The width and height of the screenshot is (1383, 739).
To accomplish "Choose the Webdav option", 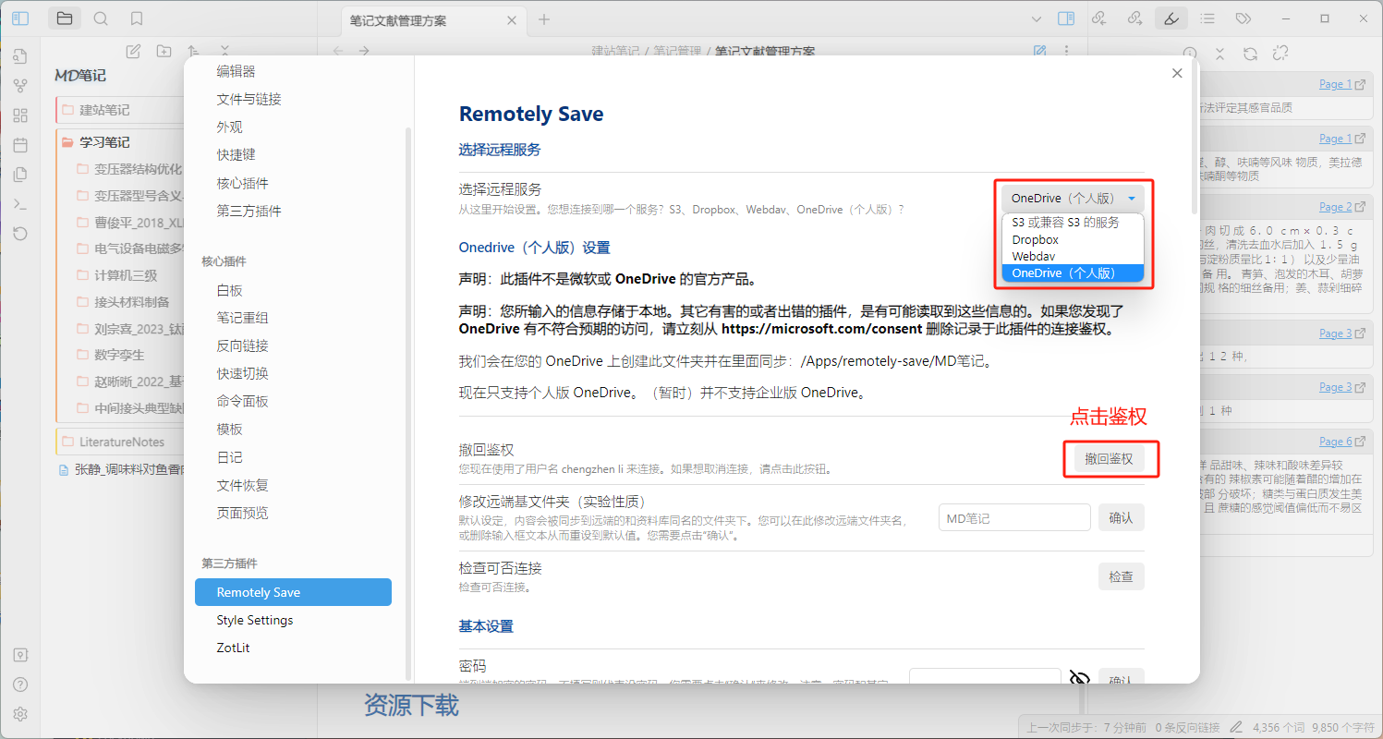I will (1073, 256).
